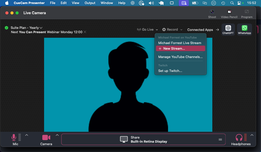Viewport: 261px width, 152px height.
Task: Click the grid circle menu bar icon
Action: pyautogui.click(x=214, y=3)
